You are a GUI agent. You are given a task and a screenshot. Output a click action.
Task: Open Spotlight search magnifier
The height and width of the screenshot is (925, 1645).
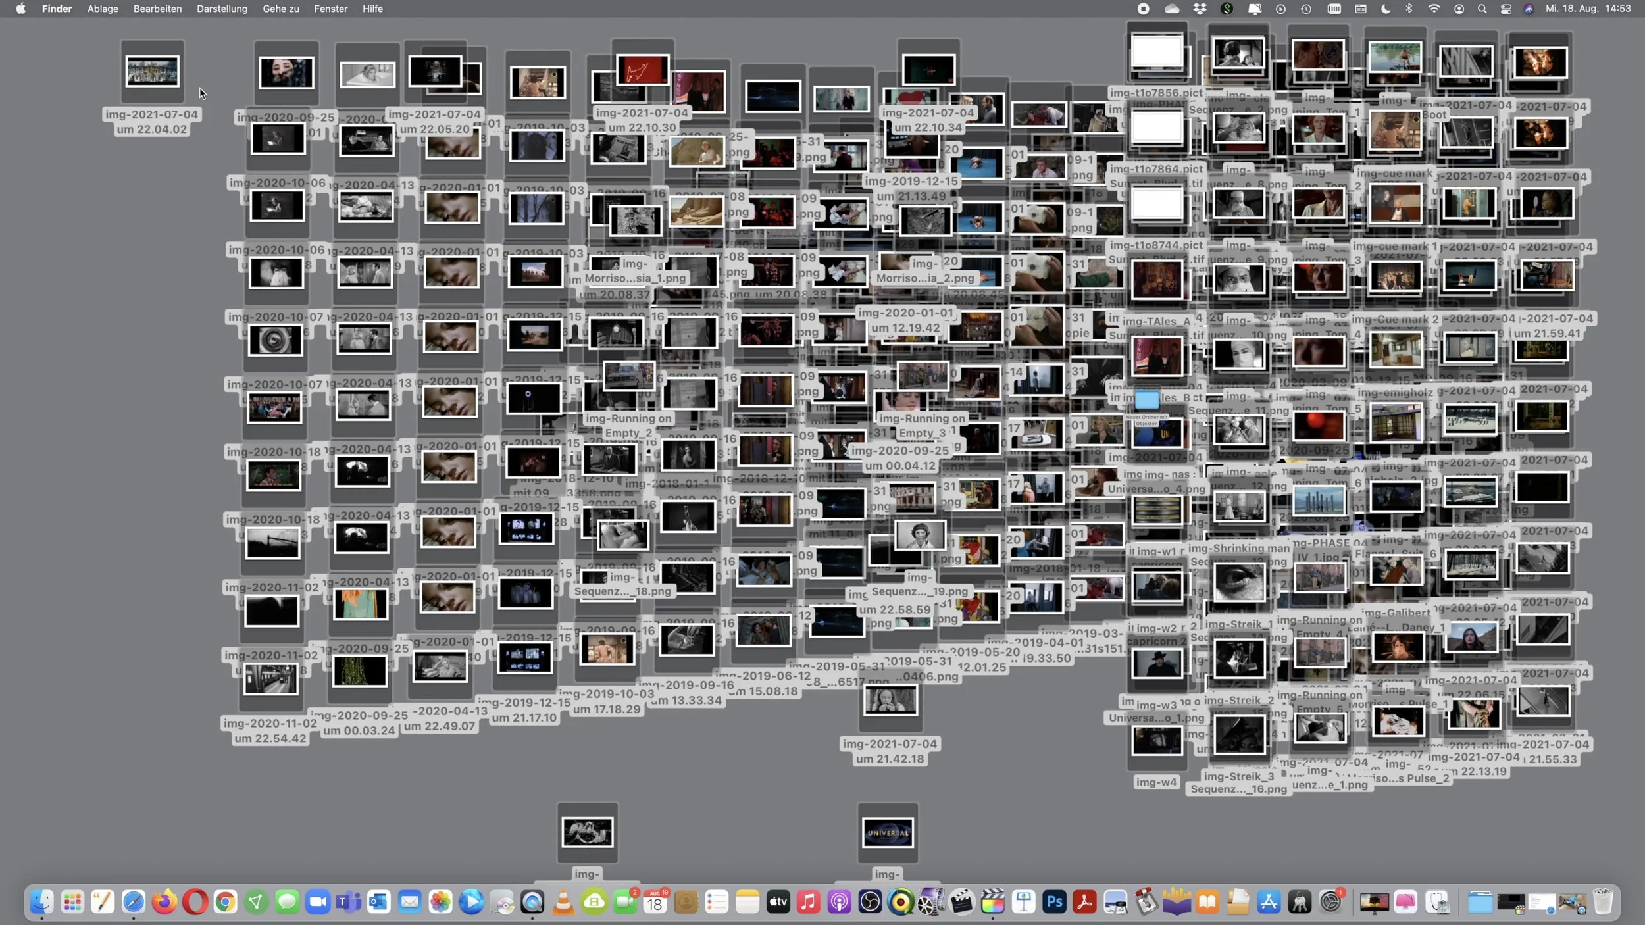(x=1482, y=9)
